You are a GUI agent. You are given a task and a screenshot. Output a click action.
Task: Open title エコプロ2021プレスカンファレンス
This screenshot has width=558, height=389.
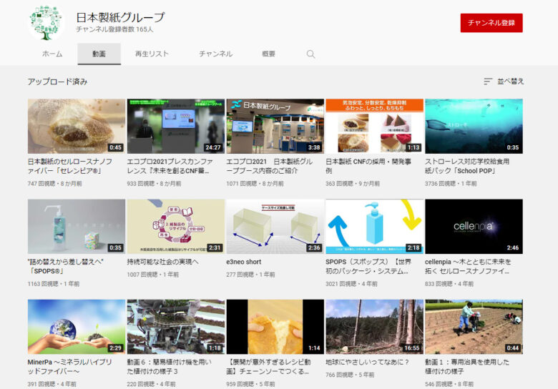(170, 166)
